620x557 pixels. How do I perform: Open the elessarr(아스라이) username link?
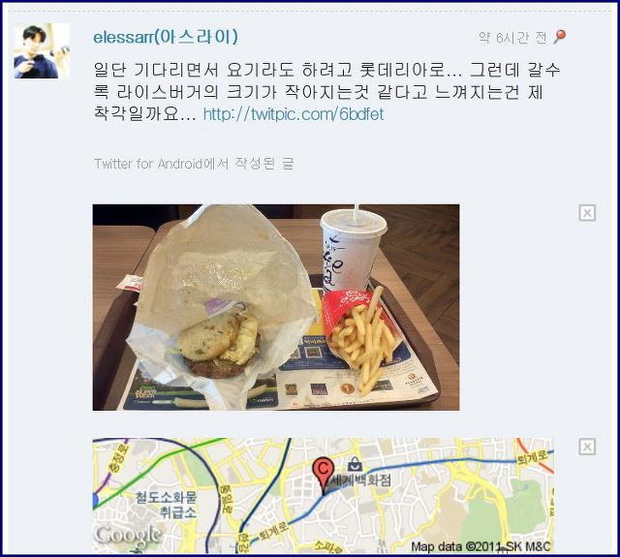pos(166,37)
